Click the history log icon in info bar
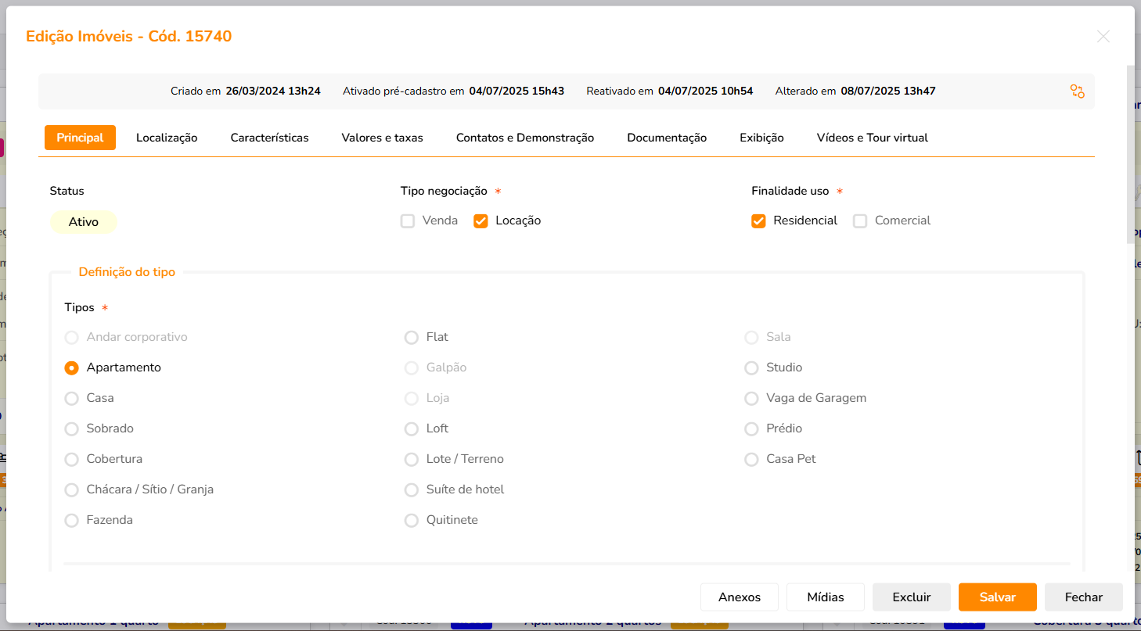1141x631 pixels. 1077,91
